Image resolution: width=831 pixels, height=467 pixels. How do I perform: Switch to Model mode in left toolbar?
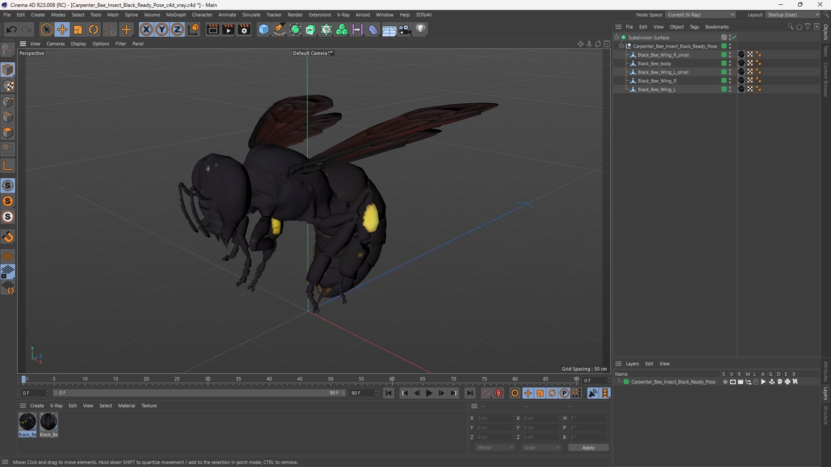(8, 70)
